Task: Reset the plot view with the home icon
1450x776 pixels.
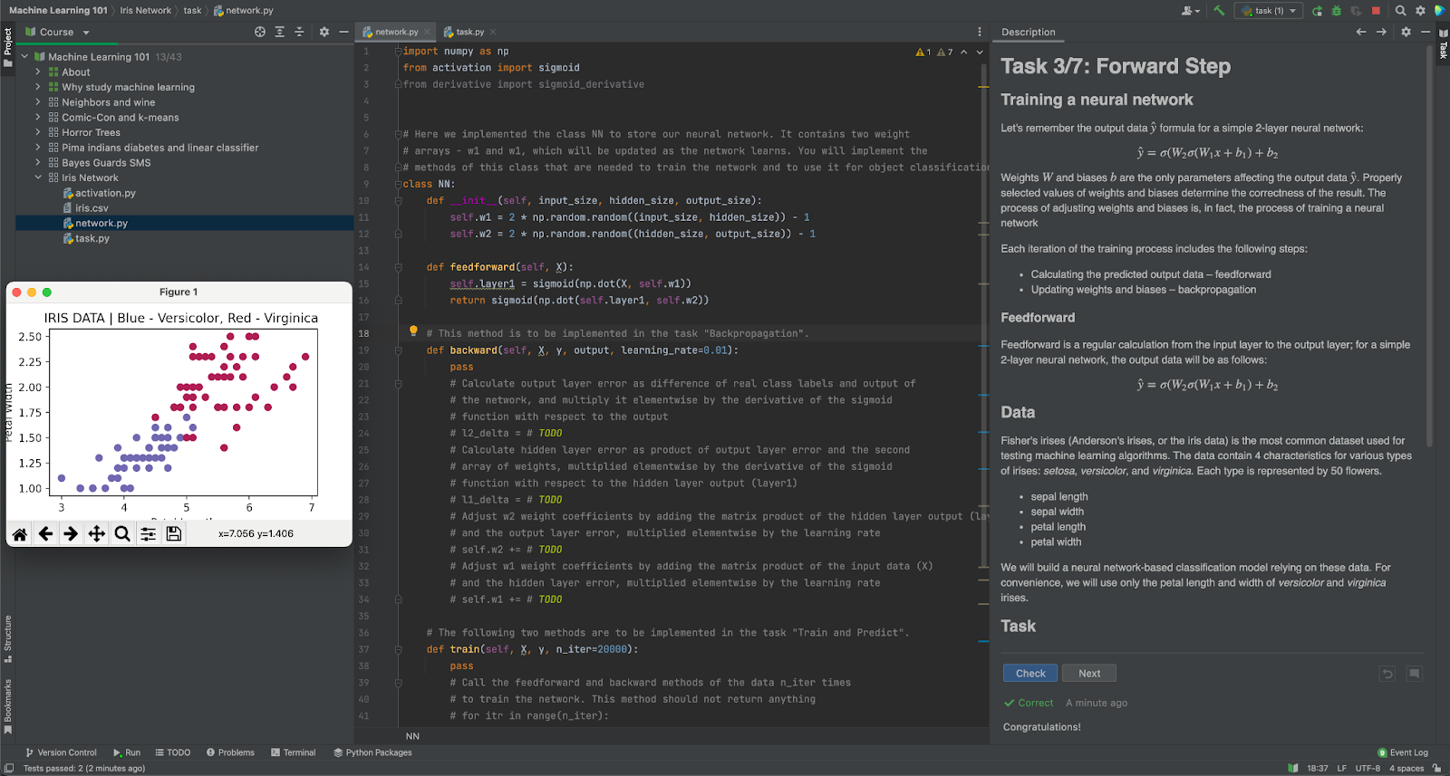Action: 20,534
